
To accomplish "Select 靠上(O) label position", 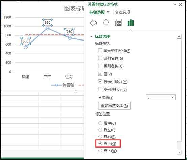I will tap(100, 143).
